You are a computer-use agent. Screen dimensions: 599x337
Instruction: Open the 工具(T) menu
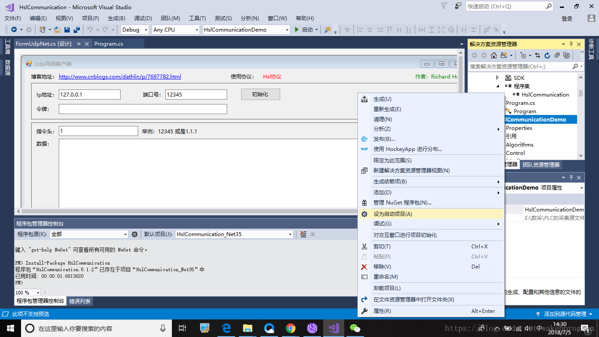pos(197,18)
